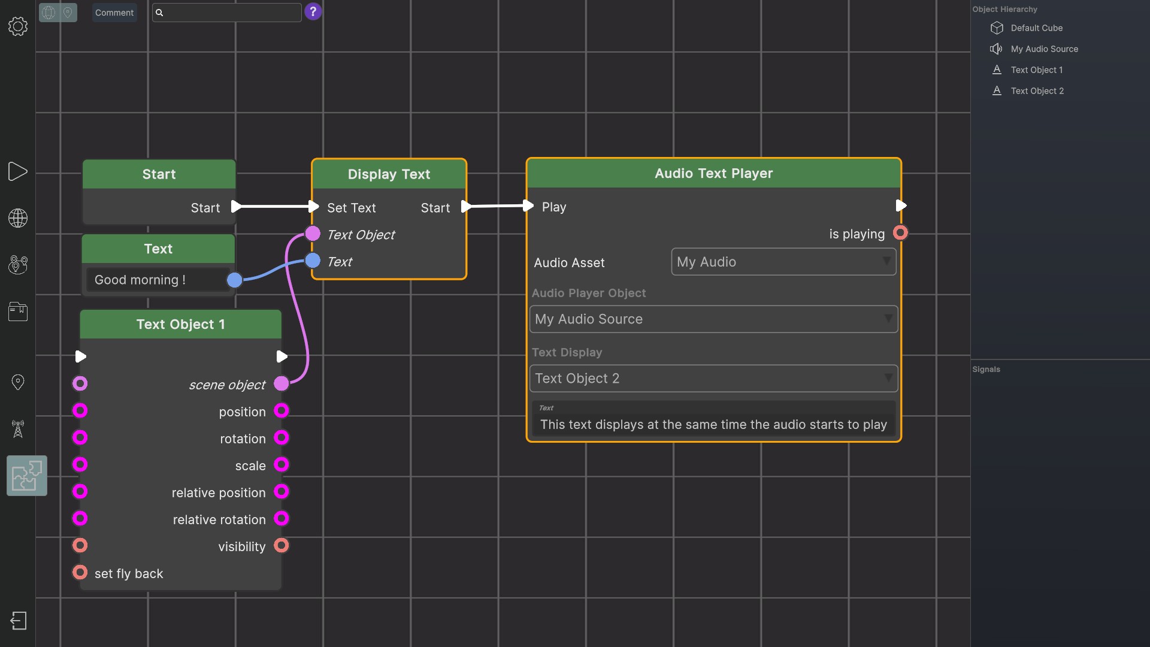Open the location pin section in the left sidebar
The image size is (1150, 647).
click(x=18, y=382)
